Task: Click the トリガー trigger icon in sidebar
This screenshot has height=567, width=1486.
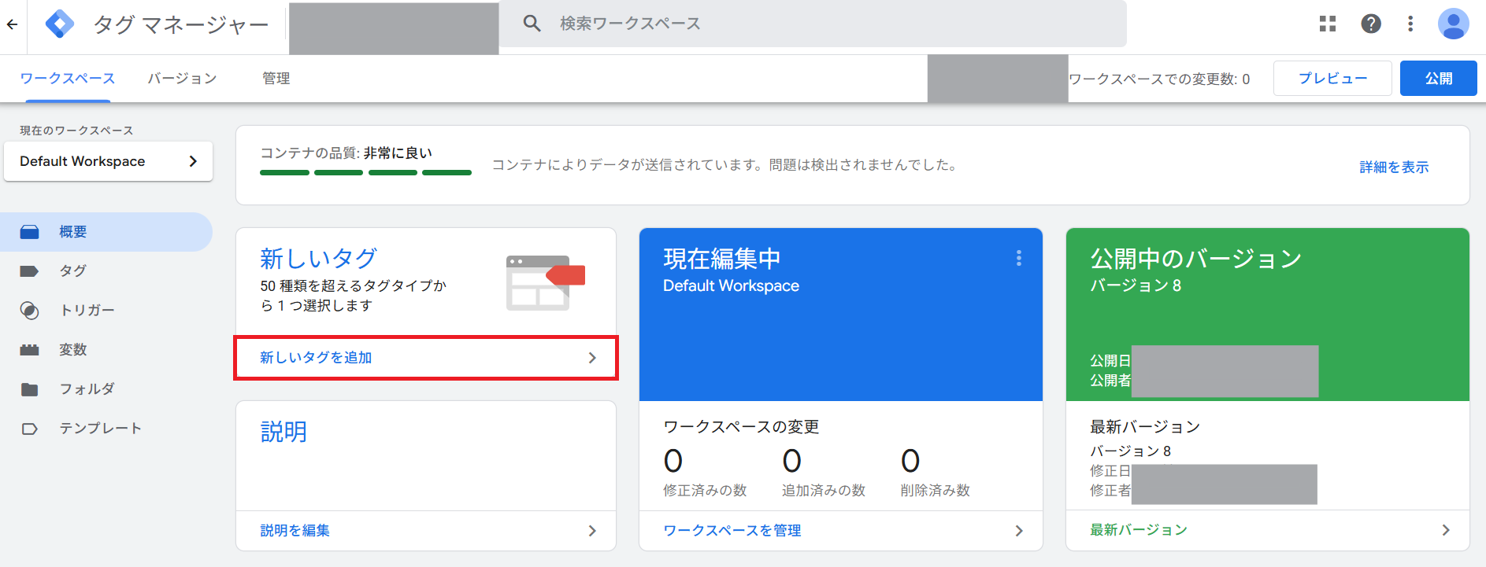Action: pos(29,311)
